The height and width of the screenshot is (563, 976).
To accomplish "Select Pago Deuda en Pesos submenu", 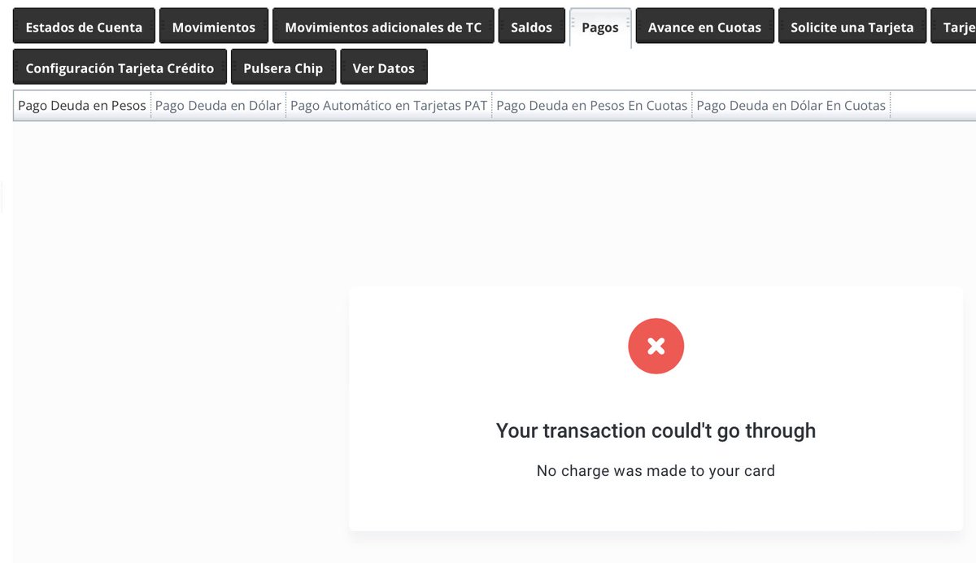I will [x=82, y=106].
